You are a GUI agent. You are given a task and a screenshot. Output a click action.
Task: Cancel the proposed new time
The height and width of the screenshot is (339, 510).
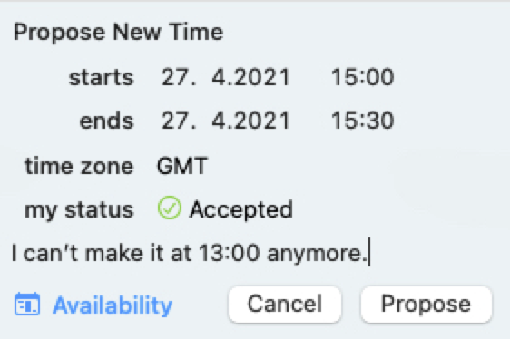click(x=285, y=305)
